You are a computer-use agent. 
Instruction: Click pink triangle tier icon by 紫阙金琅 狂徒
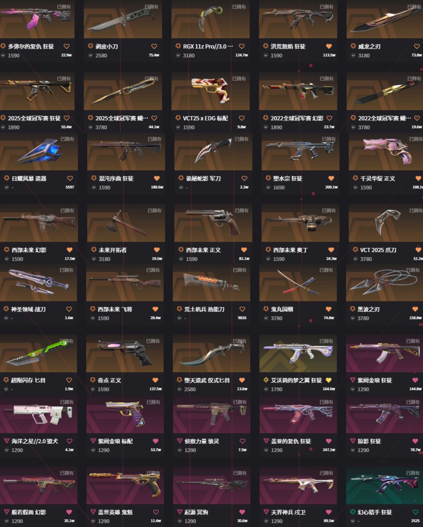pos(352,380)
